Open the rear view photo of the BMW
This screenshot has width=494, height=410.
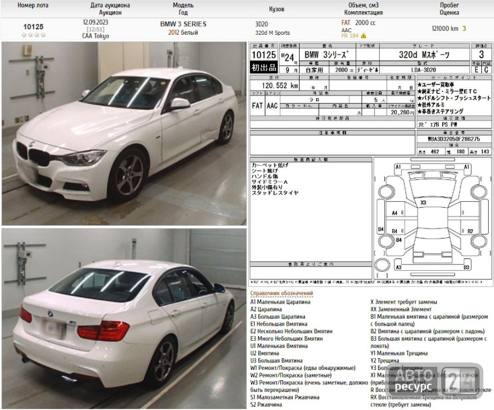pyautogui.click(x=124, y=319)
